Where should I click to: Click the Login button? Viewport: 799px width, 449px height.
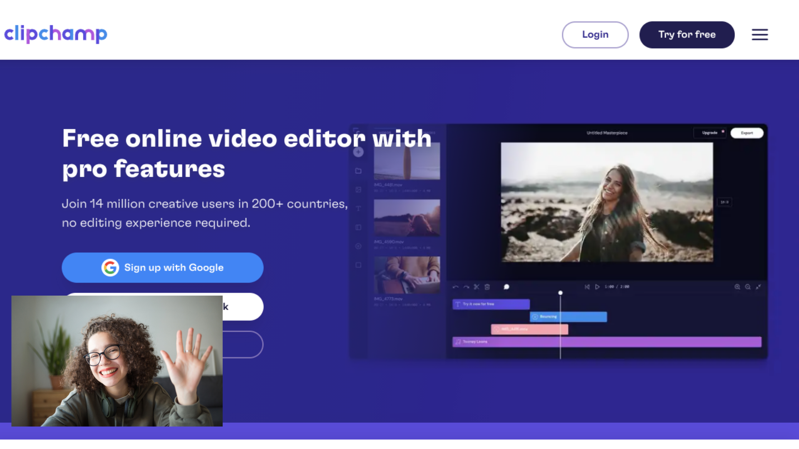coord(595,35)
